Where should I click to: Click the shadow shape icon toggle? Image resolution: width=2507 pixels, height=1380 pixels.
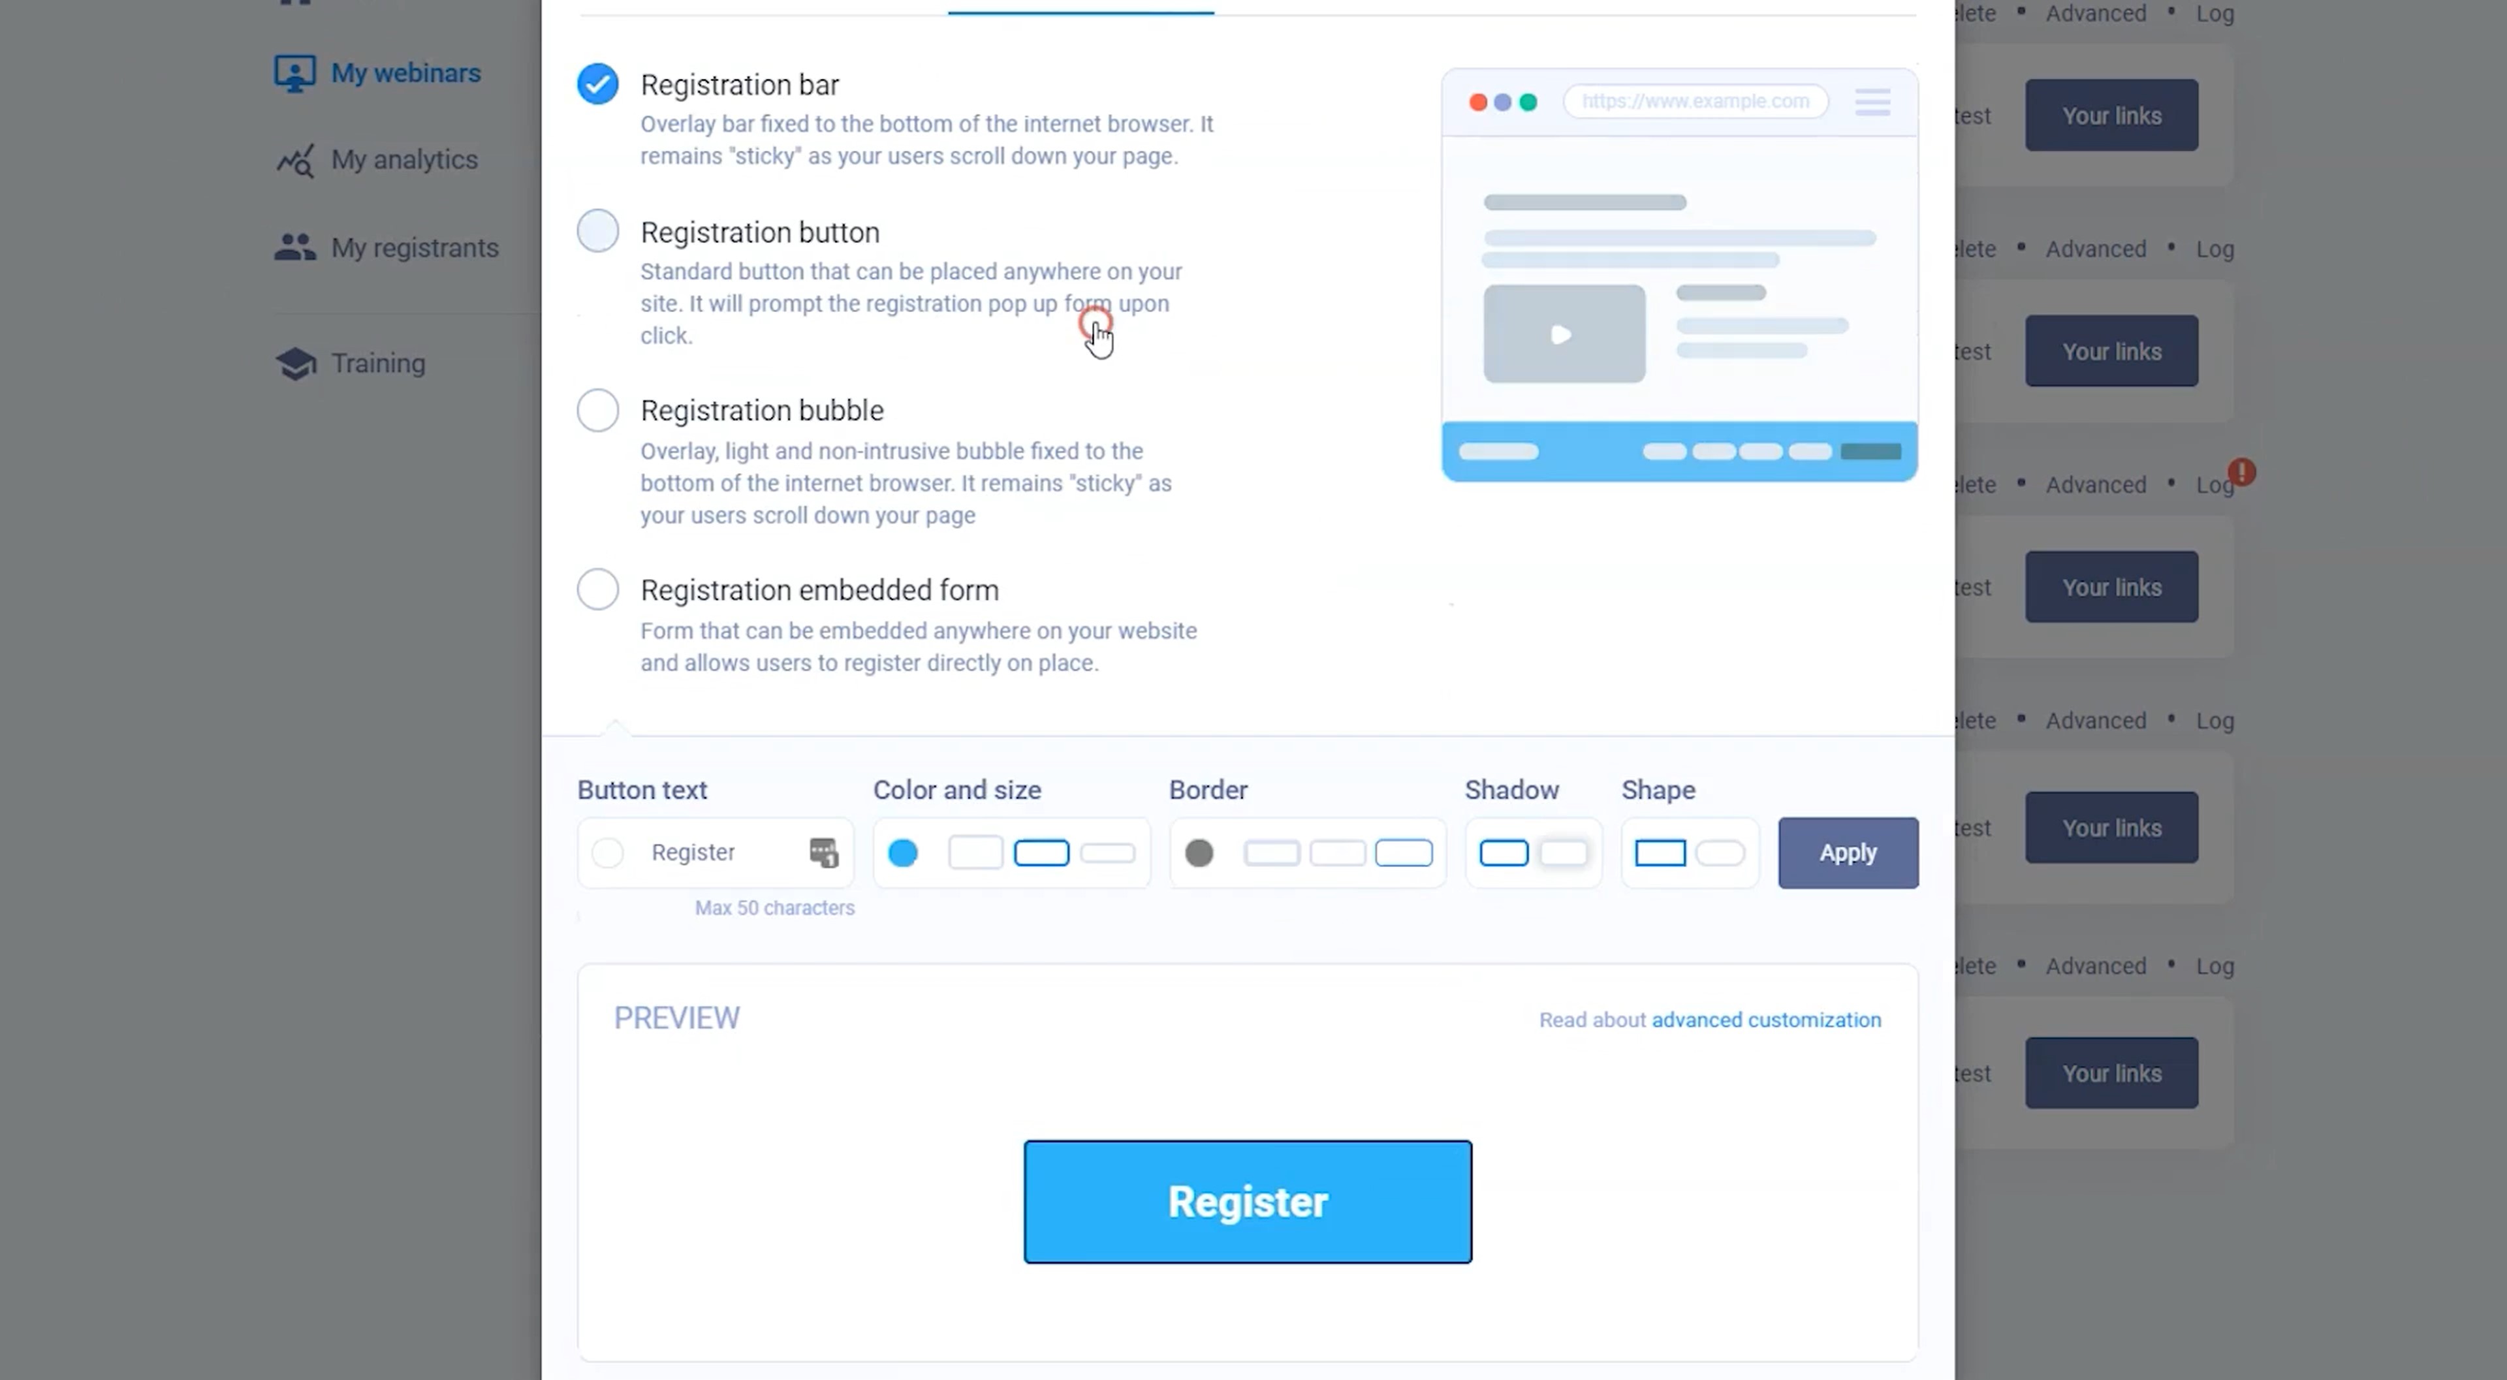1566,851
